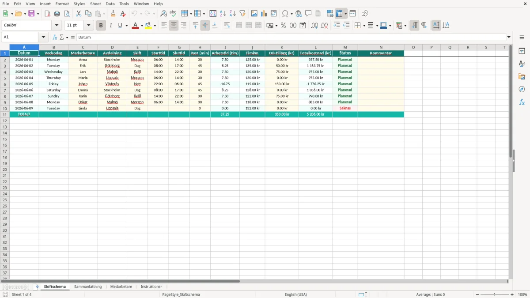Image resolution: width=530 pixels, height=298 pixels.
Task: Clear direct formatting with the eraser icon
Action: click(123, 13)
